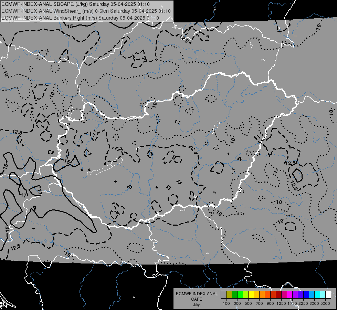This screenshot has width=337, height=310.
Task: Choose the pure blue legend swatch
Action: [306, 294]
